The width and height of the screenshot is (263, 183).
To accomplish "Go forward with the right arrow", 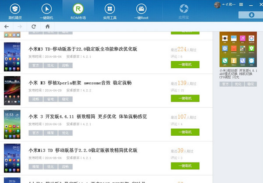I will (20, 26).
